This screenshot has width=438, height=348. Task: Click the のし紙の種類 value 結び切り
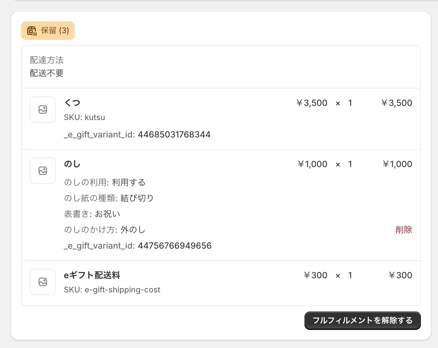pos(137,198)
